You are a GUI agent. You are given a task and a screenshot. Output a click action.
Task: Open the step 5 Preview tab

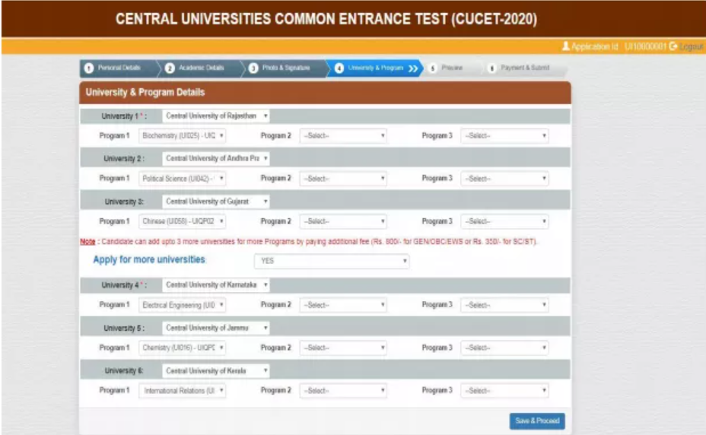tap(452, 68)
